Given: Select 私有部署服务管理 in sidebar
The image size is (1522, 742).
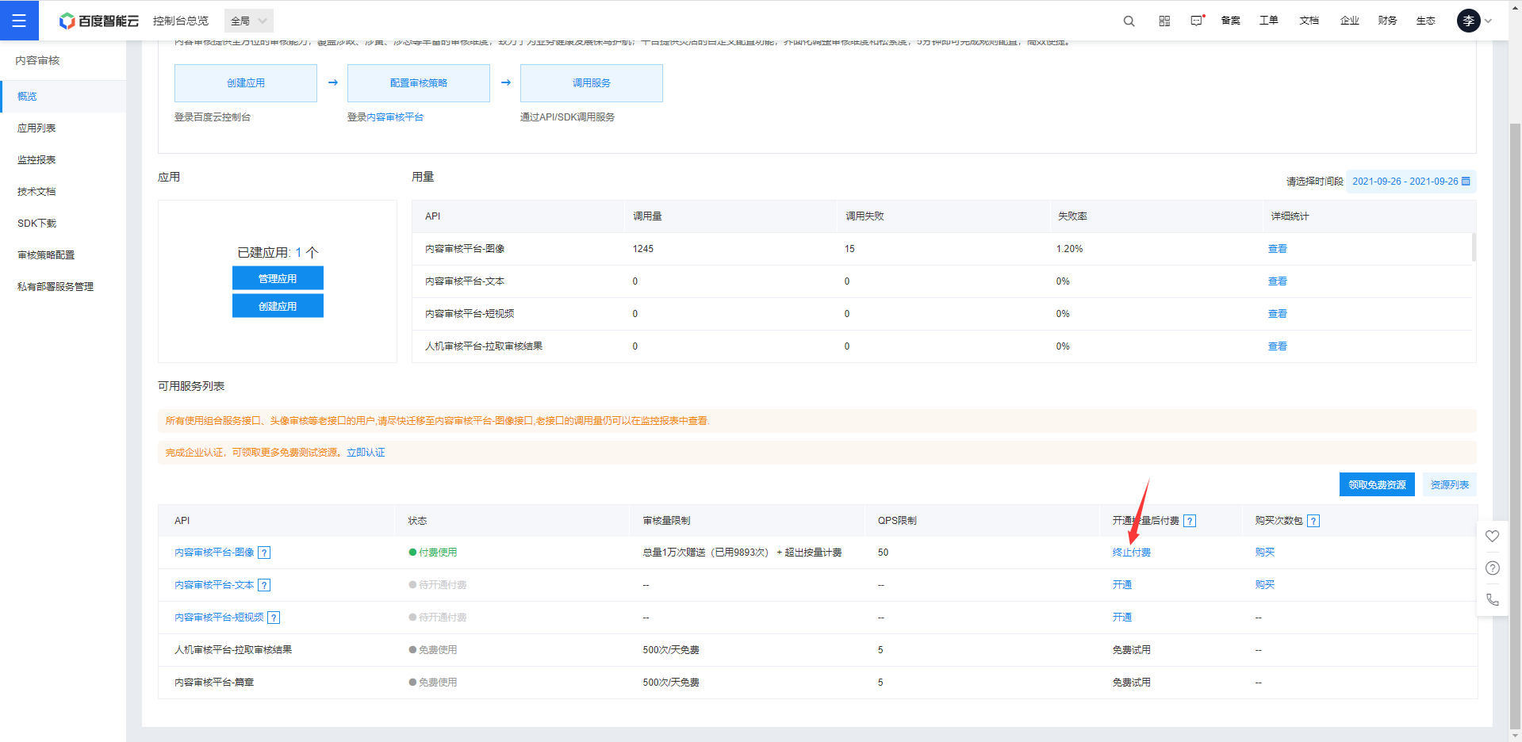Looking at the screenshot, I should [x=63, y=287].
